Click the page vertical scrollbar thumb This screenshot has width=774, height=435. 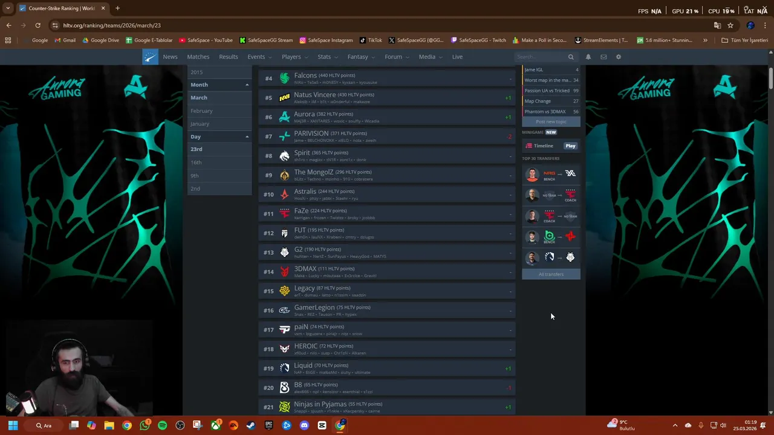(x=770, y=79)
